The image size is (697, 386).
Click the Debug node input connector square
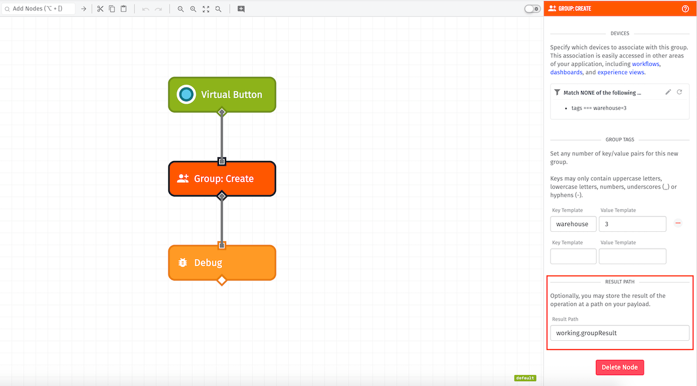pyautogui.click(x=221, y=245)
